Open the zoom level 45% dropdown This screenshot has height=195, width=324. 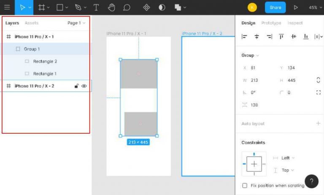click(x=314, y=8)
